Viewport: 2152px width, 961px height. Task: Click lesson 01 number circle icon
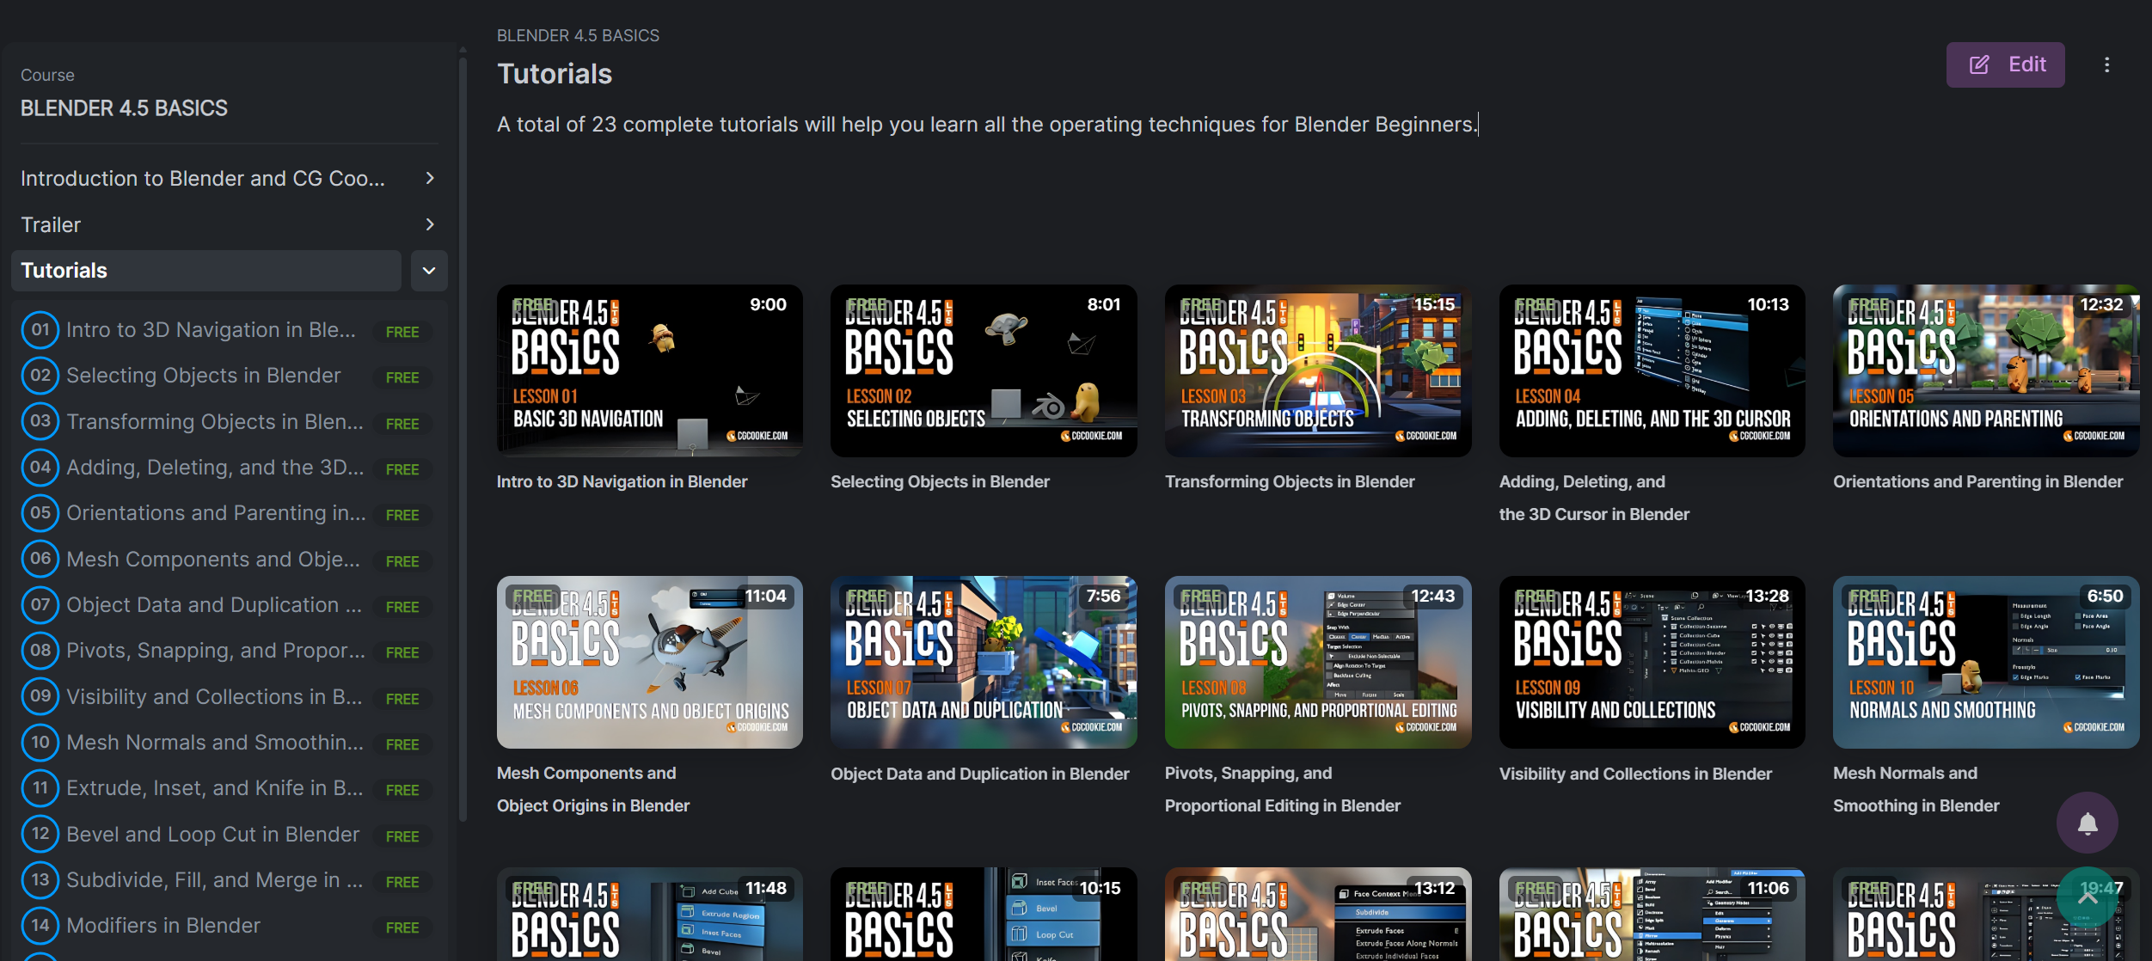(40, 330)
